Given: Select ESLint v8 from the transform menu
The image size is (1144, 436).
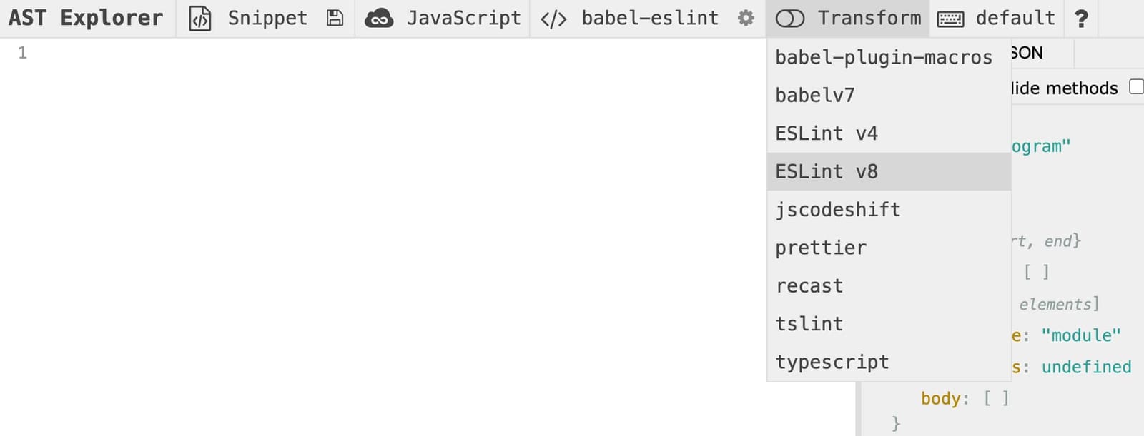Looking at the screenshot, I should [826, 171].
